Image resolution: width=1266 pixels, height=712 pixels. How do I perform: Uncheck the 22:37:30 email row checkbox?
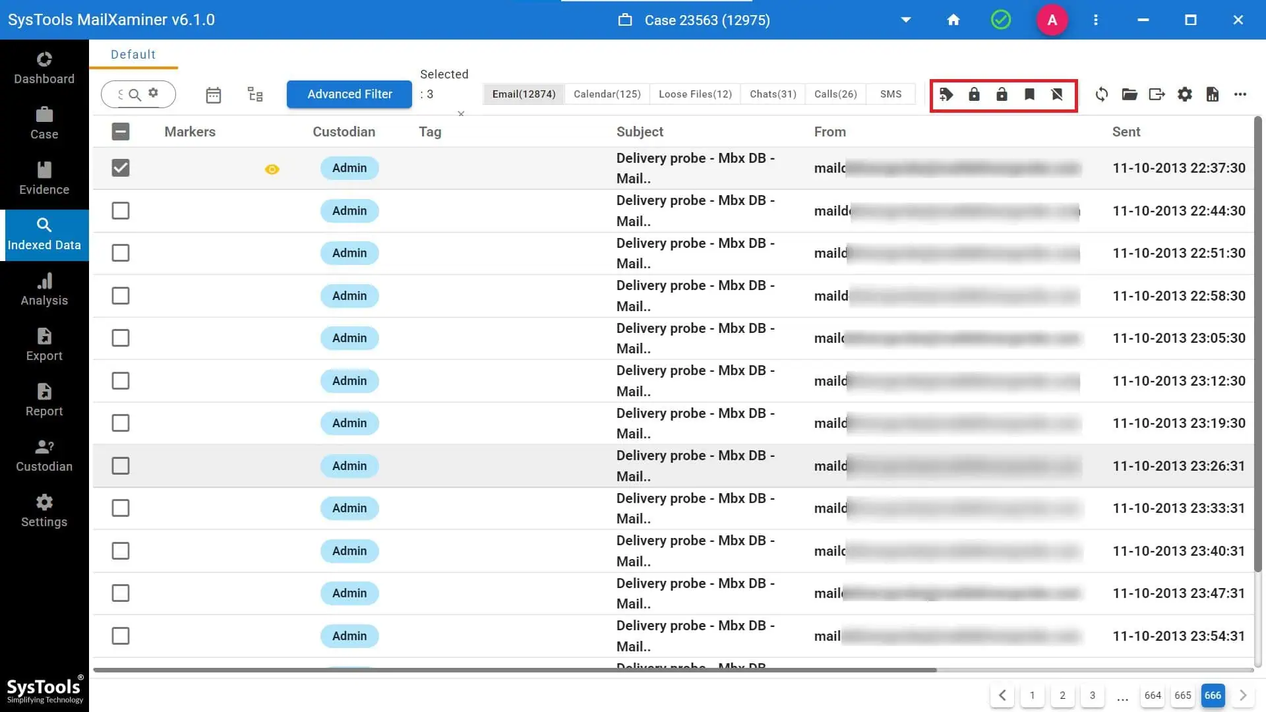pyautogui.click(x=121, y=167)
